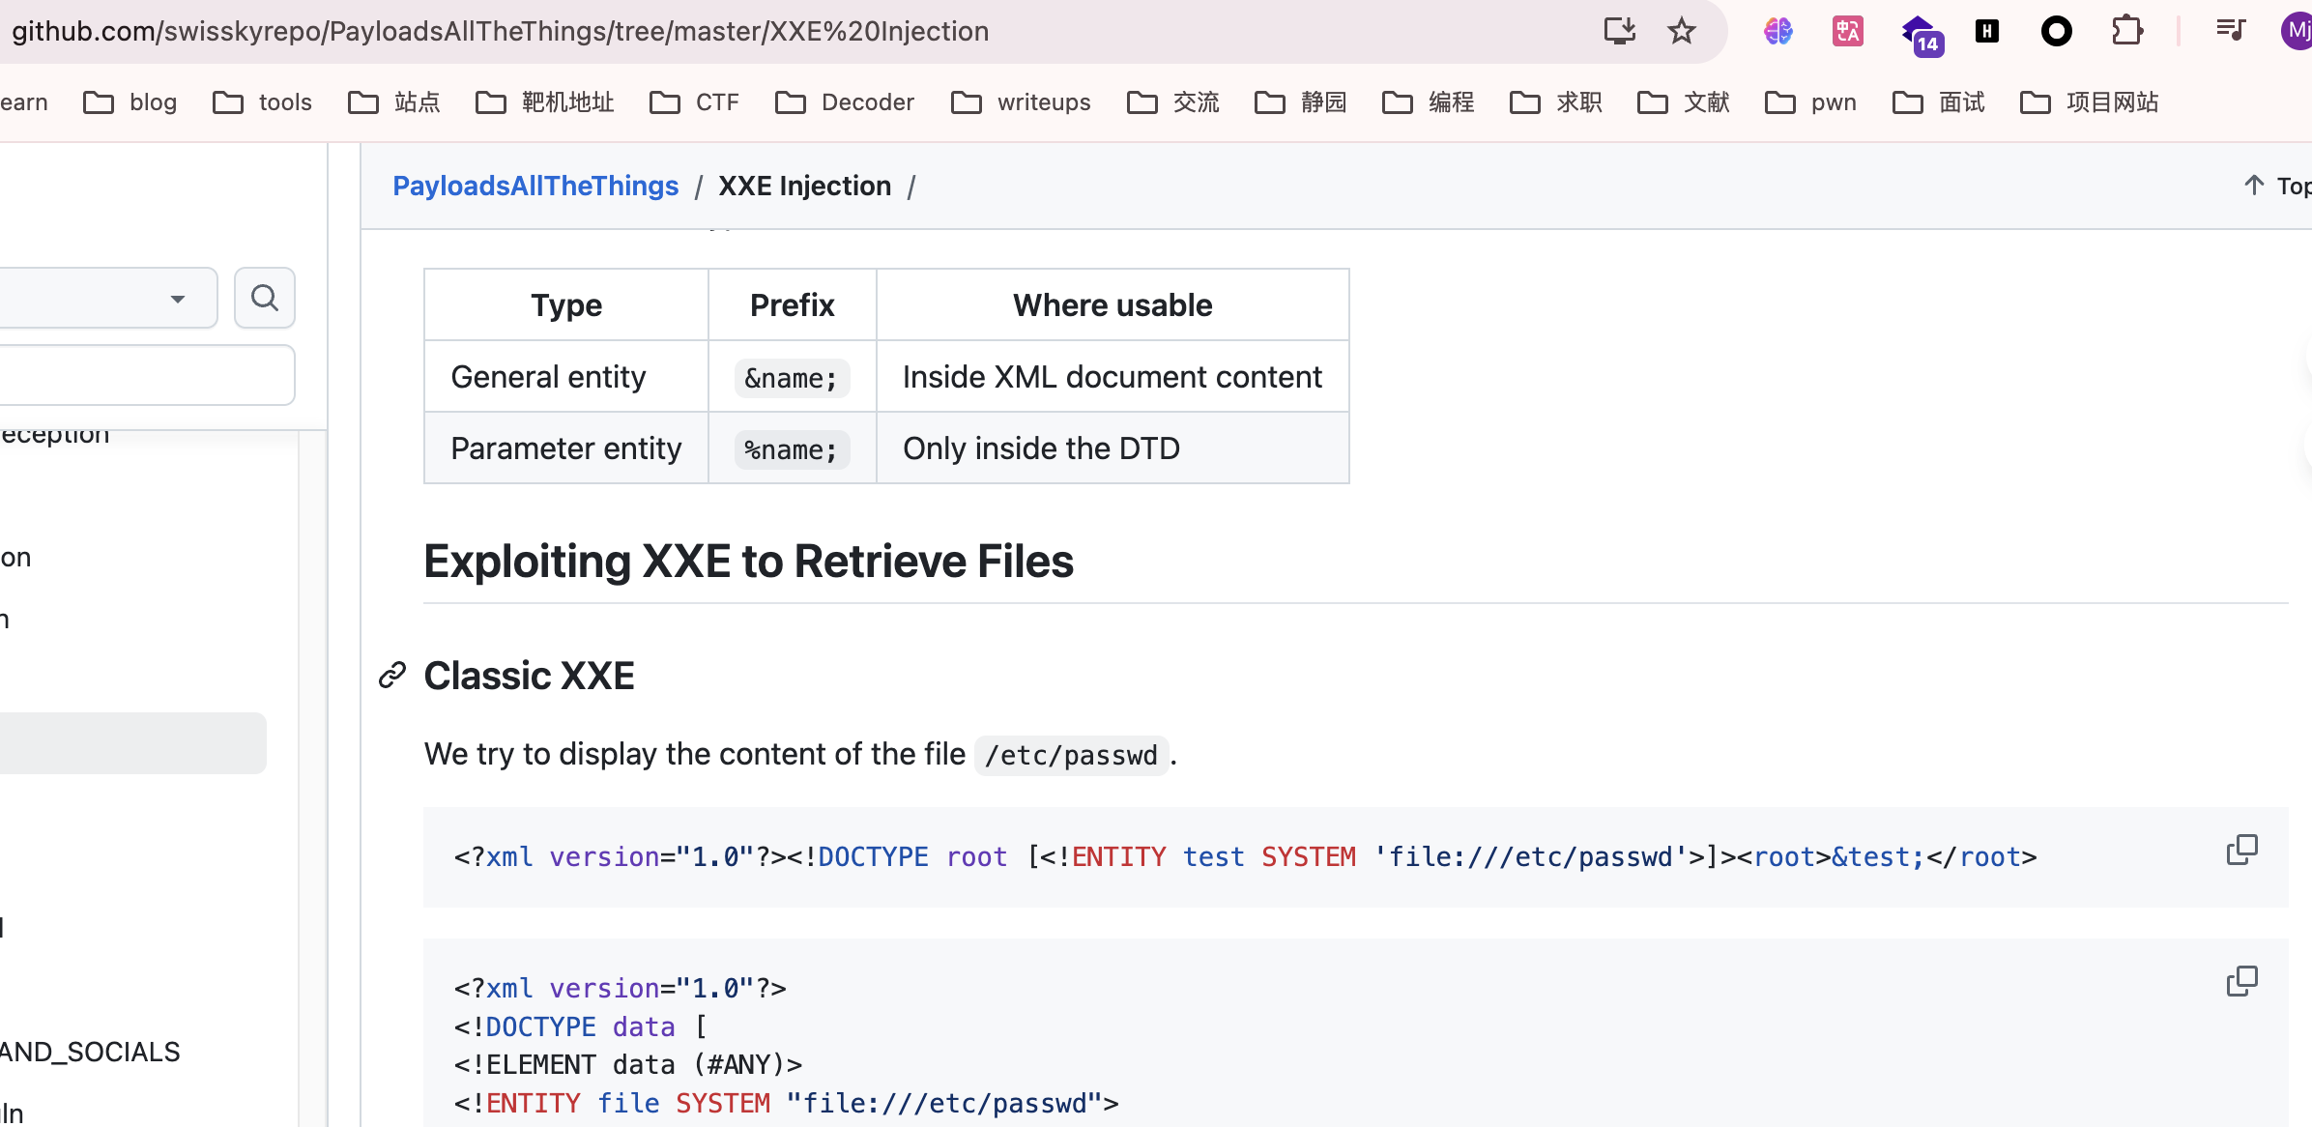
Task: Click the install app icon in address bar
Action: click(x=1619, y=31)
